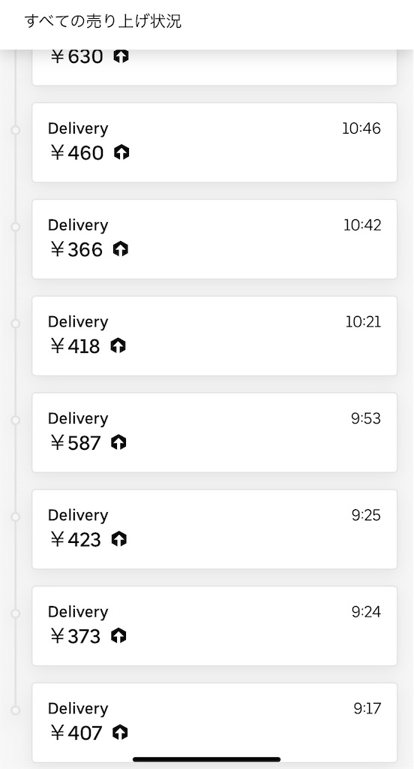View the 9:53 delivery details
Screen dimensions: 414x769
pos(214,432)
